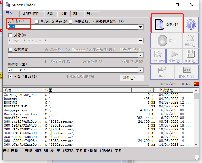Select the 360.191A3AF2A0A86... file row

click(98, 126)
